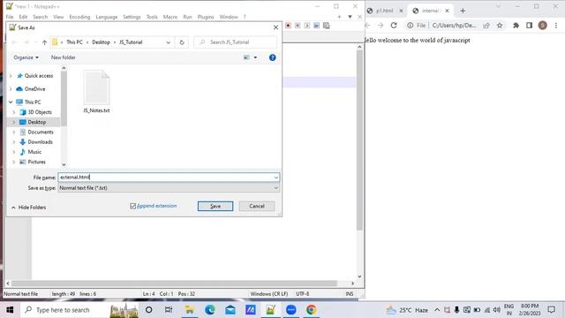Open the Notepad++ Encoding menu
Image resolution: width=565 pixels, height=318 pixels.
79,17
